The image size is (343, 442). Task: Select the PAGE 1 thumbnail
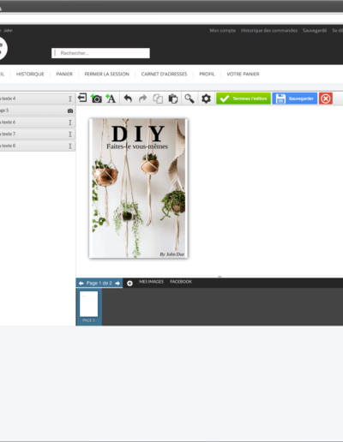(88, 307)
